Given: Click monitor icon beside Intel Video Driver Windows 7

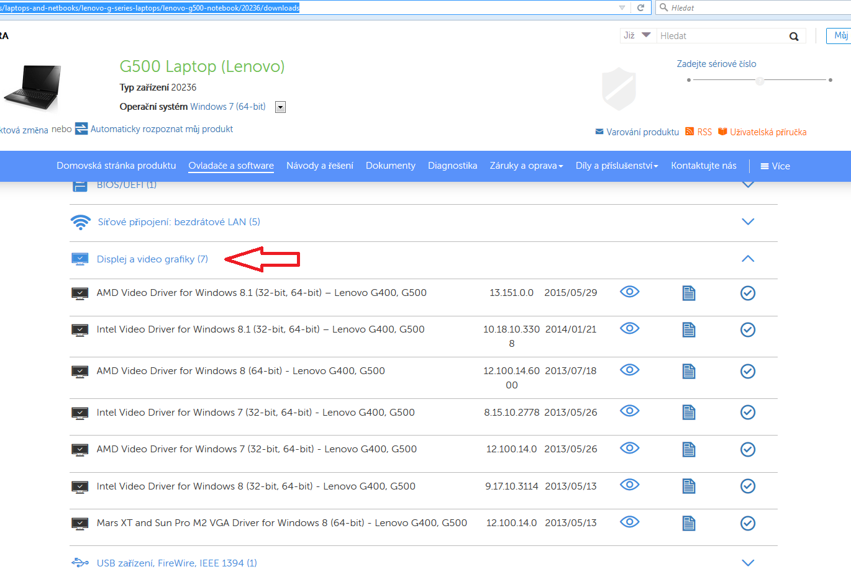Looking at the screenshot, I should (80, 413).
